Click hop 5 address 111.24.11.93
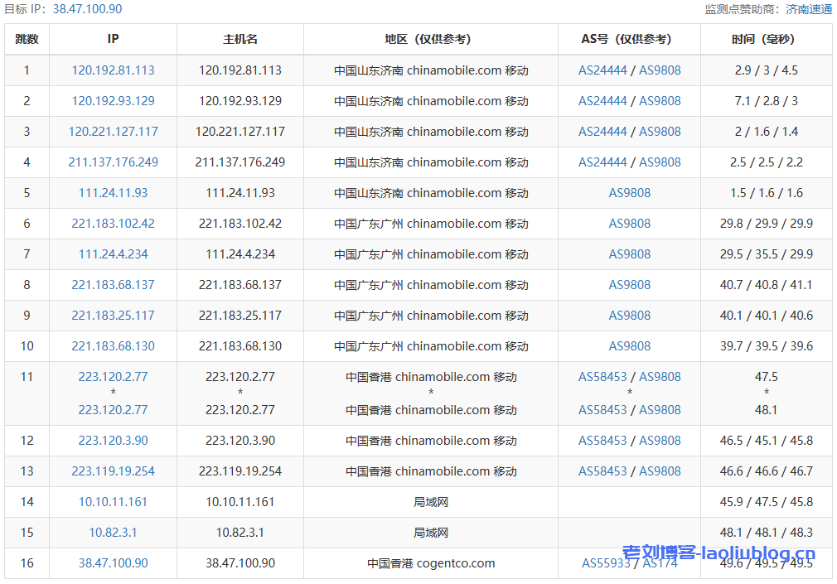This screenshot has width=837, height=584. (113, 192)
